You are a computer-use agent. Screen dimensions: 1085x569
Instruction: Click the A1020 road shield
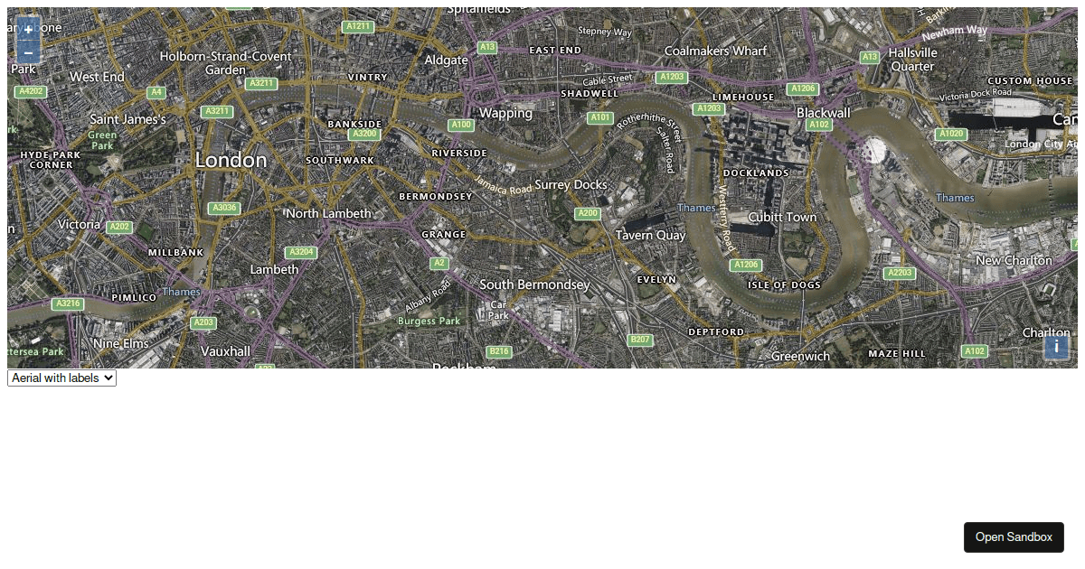950,134
